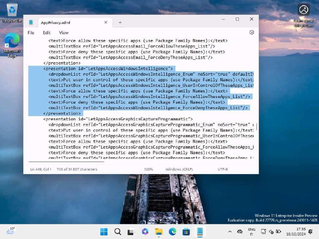
Task: Open Microsoft Store from the taskbar
Action: (185, 231)
